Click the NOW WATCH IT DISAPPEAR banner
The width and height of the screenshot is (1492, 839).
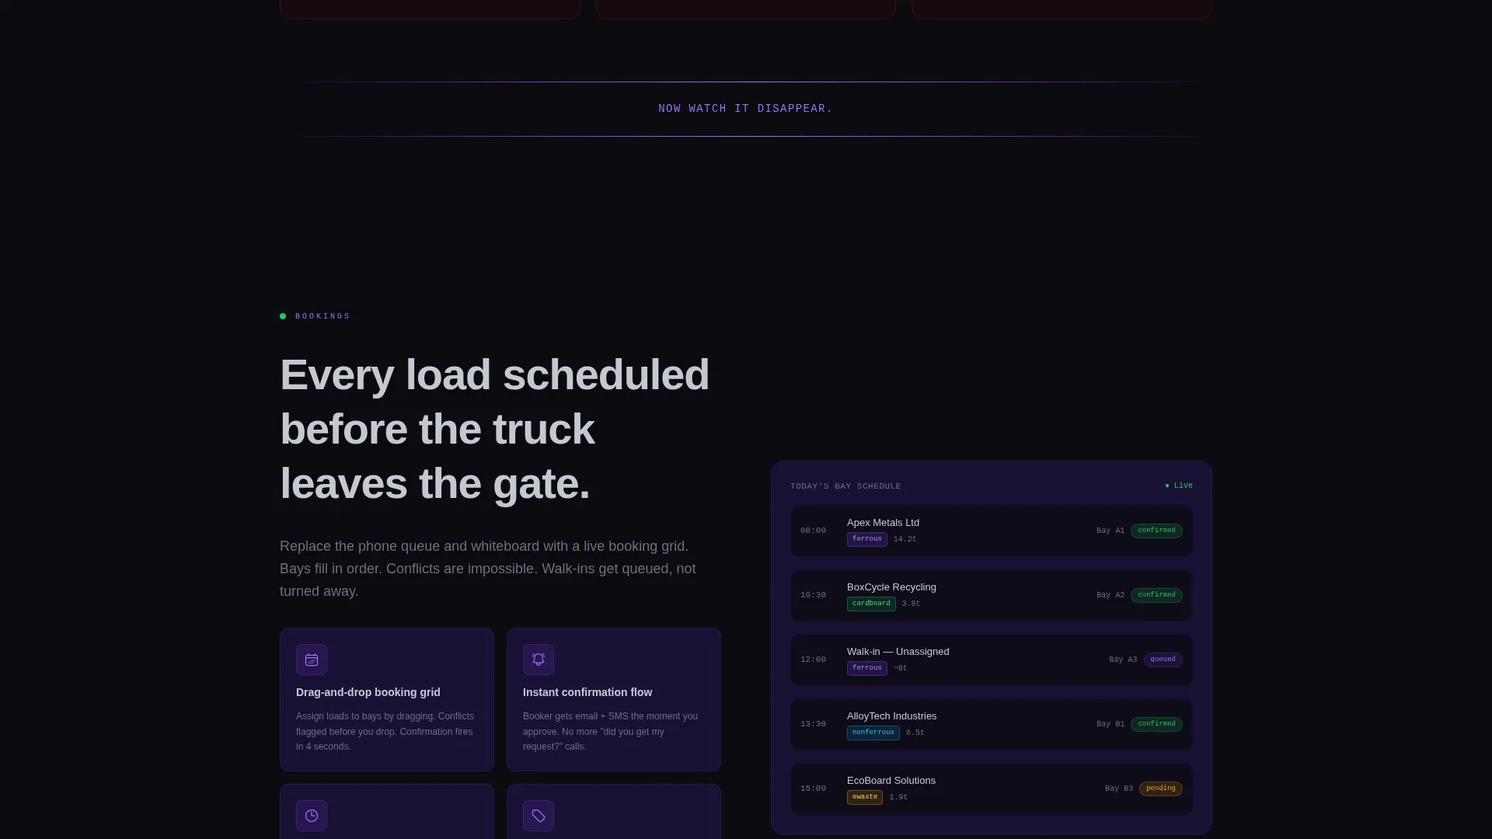click(745, 109)
